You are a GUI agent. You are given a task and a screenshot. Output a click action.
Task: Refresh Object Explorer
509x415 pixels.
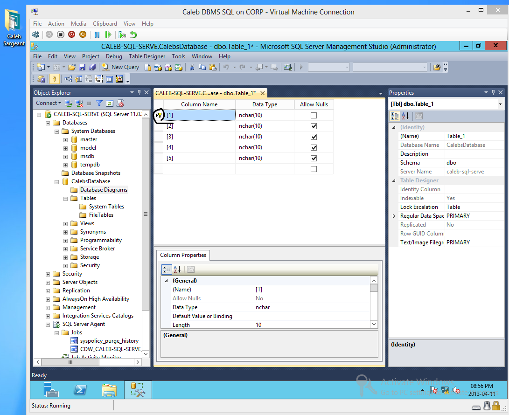(x=110, y=103)
